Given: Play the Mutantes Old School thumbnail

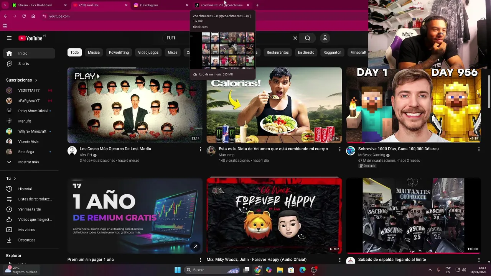Looking at the screenshot, I should coord(413,215).
